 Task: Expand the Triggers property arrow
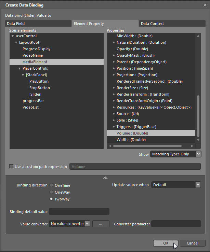coord(114,127)
